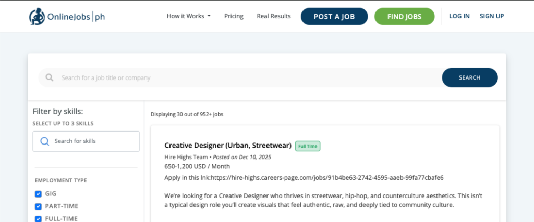534x222 pixels.
Task: Open the Pricing page
Action: coord(234,16)
